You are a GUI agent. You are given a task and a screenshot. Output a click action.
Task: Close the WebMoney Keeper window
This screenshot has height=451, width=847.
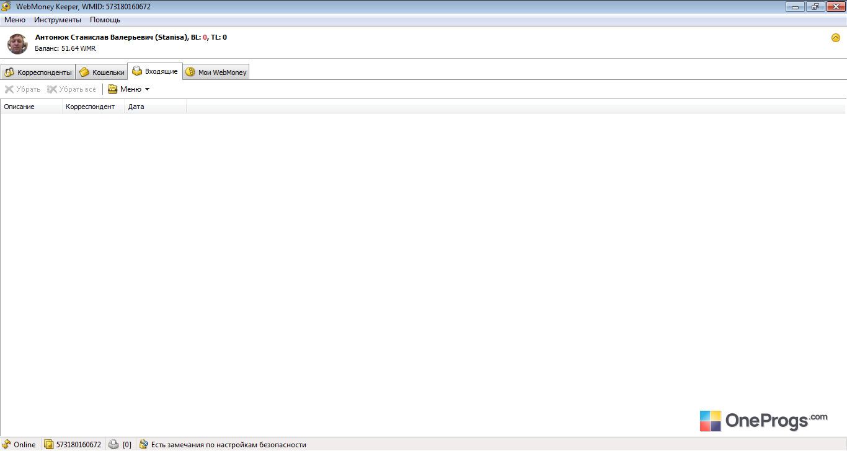click(x=835, y=6)
